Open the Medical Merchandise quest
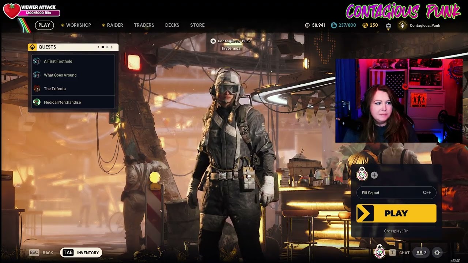 tap(73, 102)
